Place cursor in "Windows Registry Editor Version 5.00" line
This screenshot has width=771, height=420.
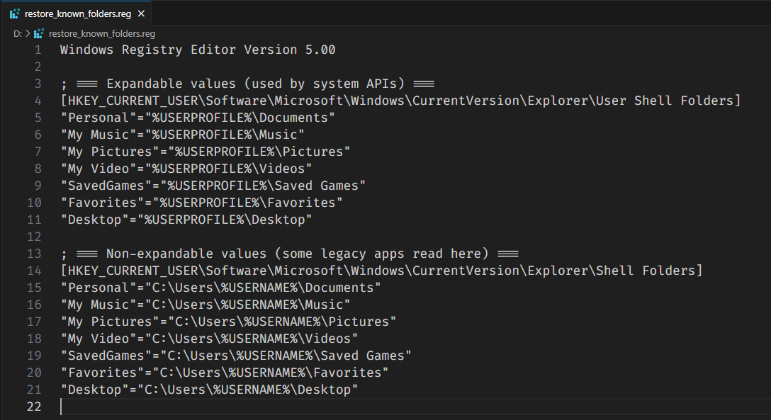pyautogui.click(x=198, y=50)
